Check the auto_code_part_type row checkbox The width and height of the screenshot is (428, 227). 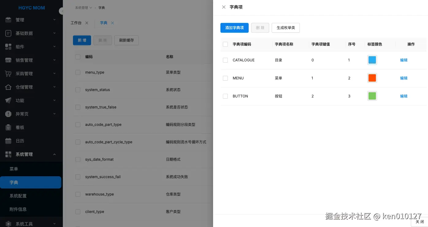(78, 125)
